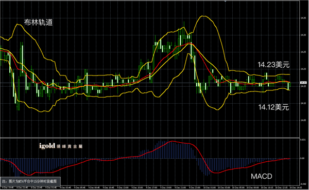Click the chart shift marker at top
The image size is (309, 190).
coord(225,1)
